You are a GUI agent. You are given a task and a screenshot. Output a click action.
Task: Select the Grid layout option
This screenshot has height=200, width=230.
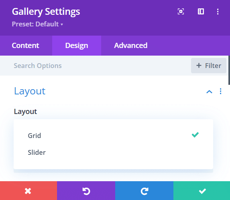pos(113,136)
